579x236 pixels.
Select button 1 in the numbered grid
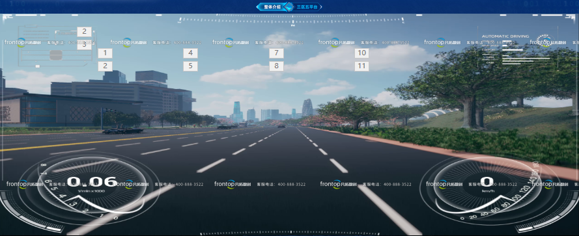[105, 53]
